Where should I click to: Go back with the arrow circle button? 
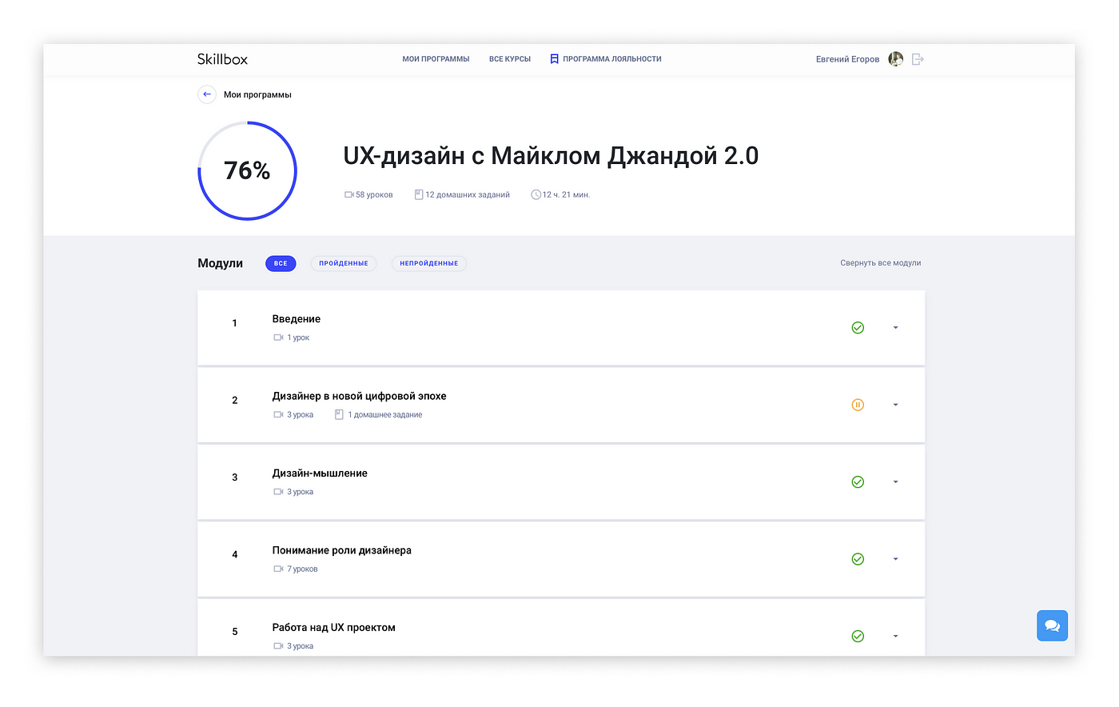[x=207, y=94]
